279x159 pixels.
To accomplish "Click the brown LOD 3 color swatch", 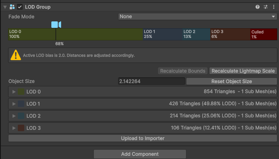I will [21, 128].
